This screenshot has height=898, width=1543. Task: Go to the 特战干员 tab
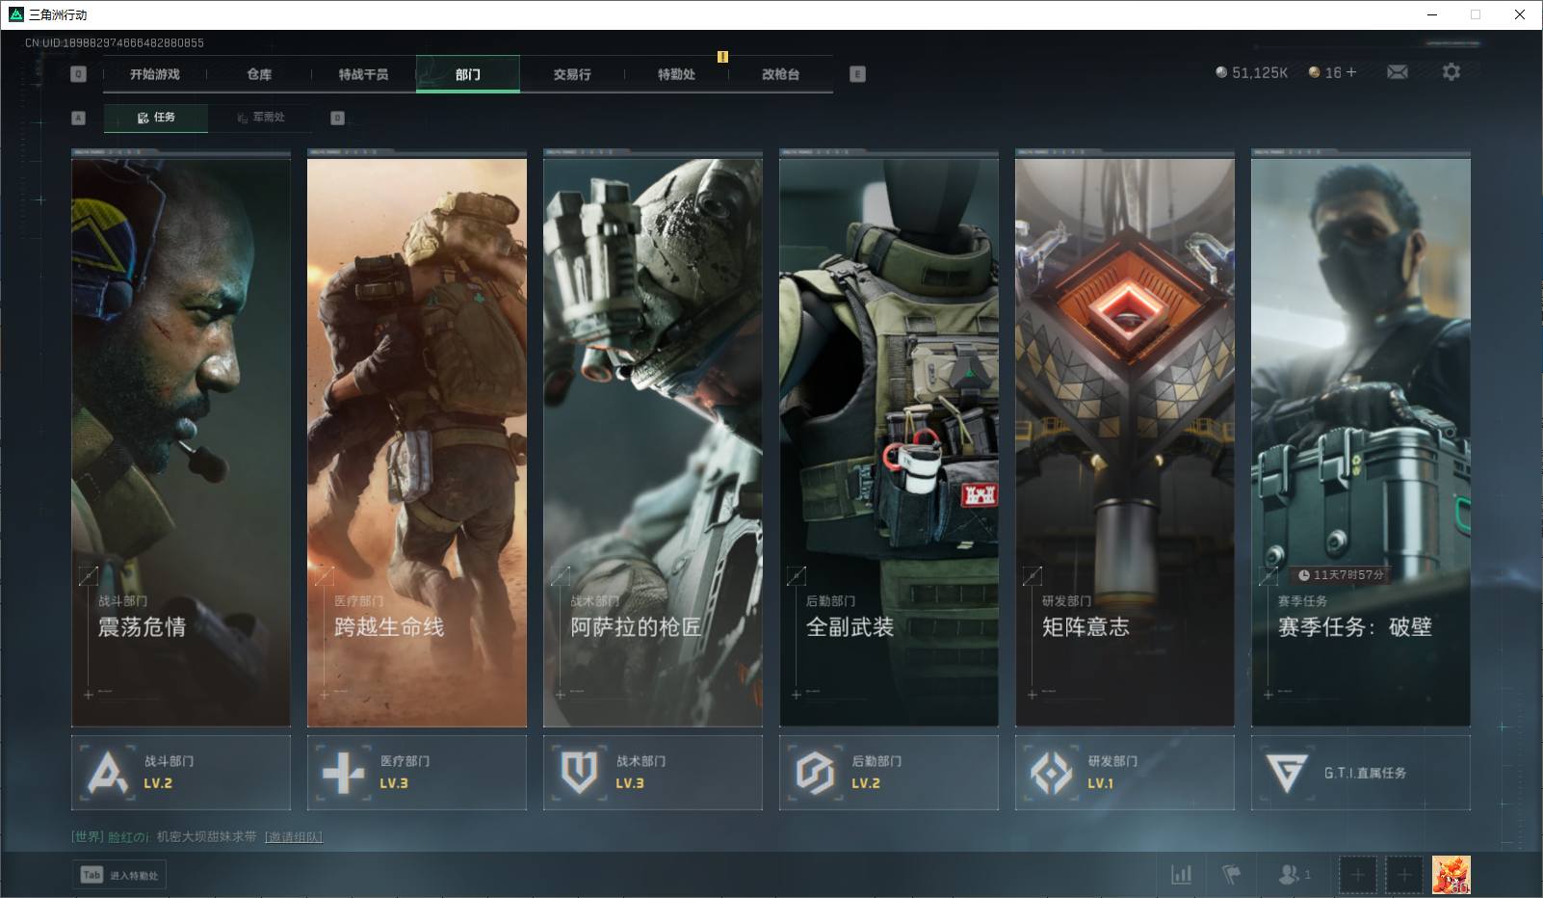click(363, 74)
